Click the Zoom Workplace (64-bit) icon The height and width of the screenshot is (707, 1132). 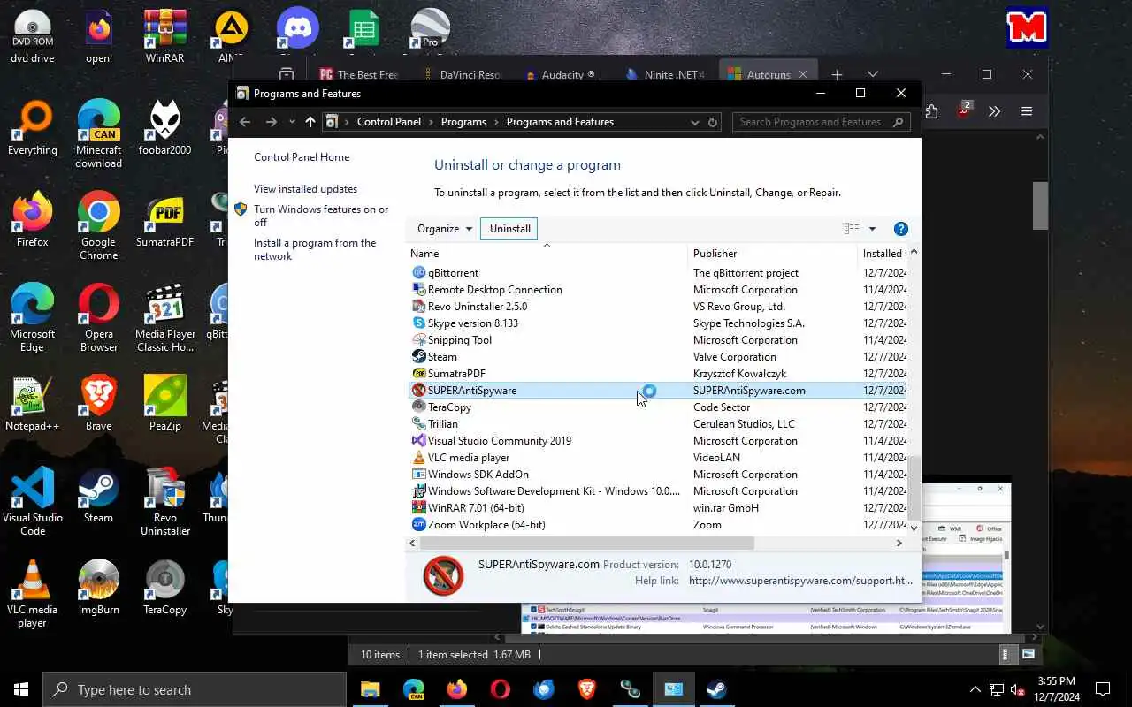(x=419, y=525)
